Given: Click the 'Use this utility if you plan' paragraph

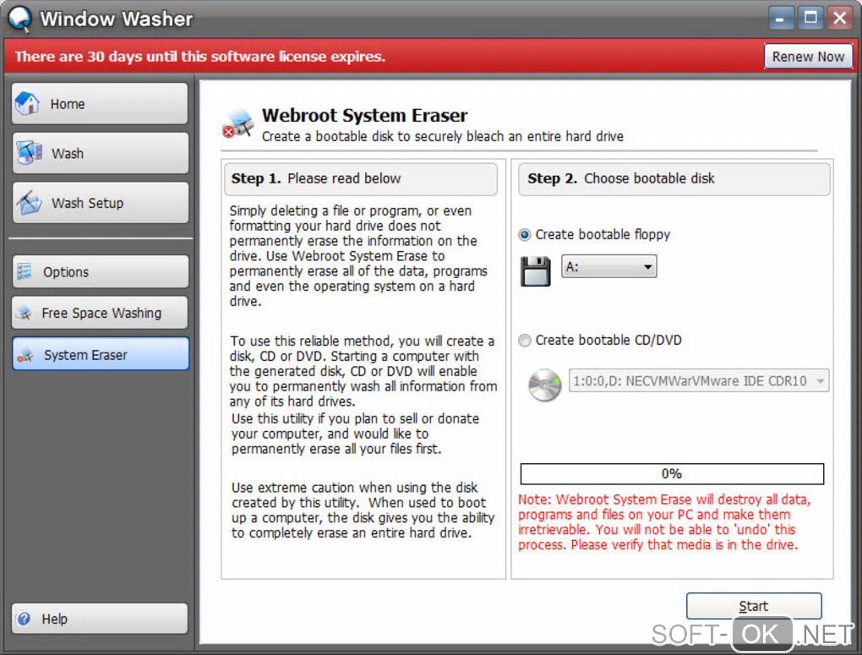Looking at the screenshot, I should point(355,434).
